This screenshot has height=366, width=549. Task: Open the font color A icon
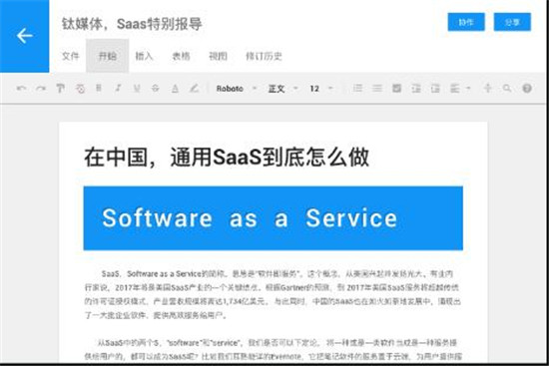175,89
